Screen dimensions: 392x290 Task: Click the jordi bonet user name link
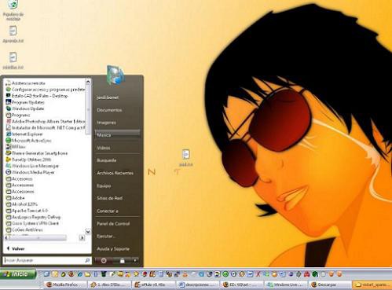(x=108, y=97)
